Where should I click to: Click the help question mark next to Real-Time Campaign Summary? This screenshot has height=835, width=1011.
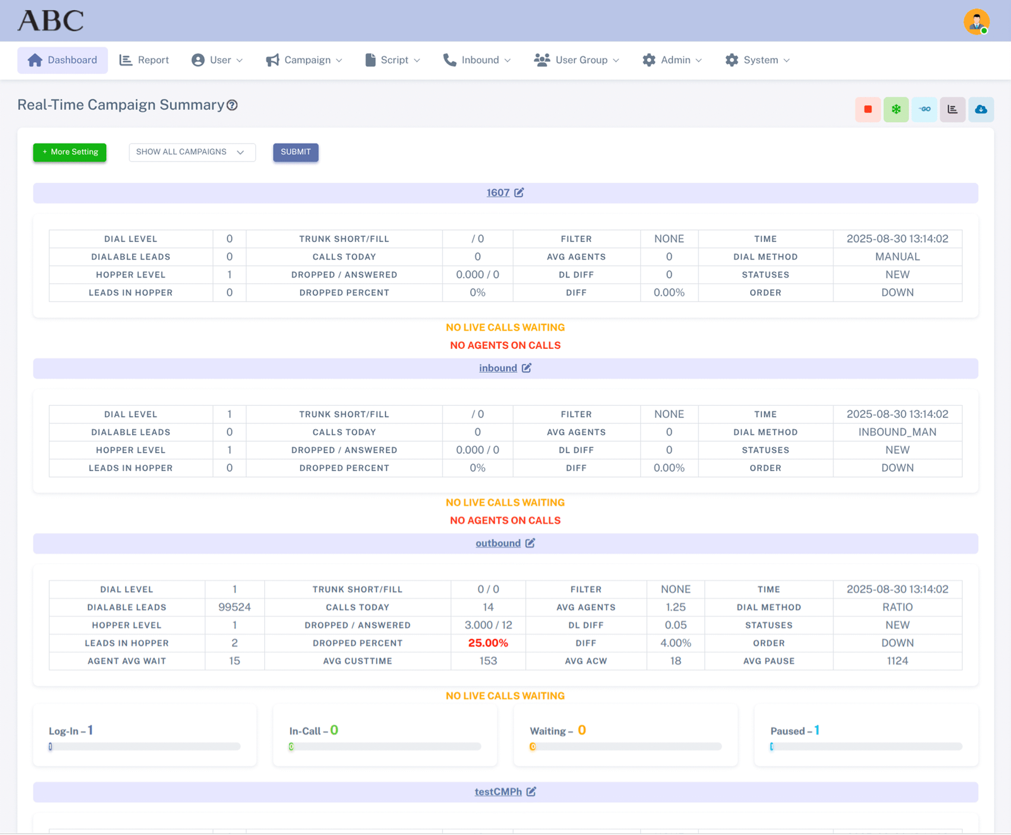[233, 105]
